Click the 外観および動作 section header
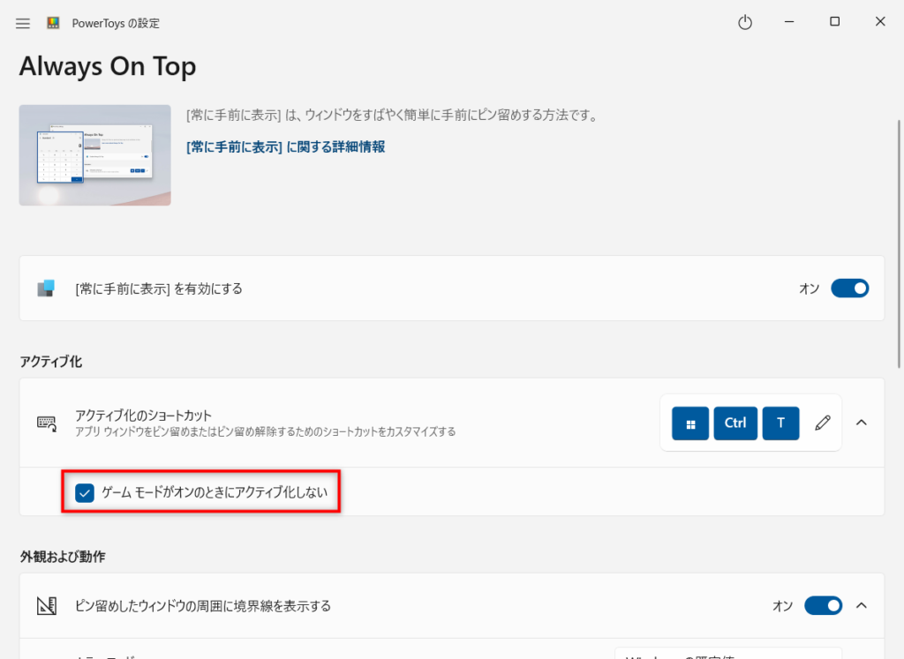Screen dimensions: 904x659 63,557
